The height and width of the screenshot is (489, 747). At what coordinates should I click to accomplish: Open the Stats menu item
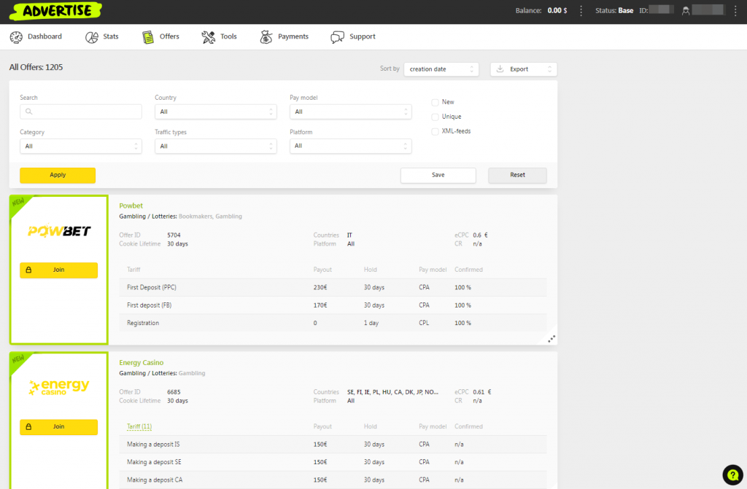tap(101, 36)
